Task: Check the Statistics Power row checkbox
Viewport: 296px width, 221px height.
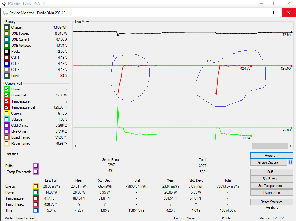Action: click(x=36, y=192)
